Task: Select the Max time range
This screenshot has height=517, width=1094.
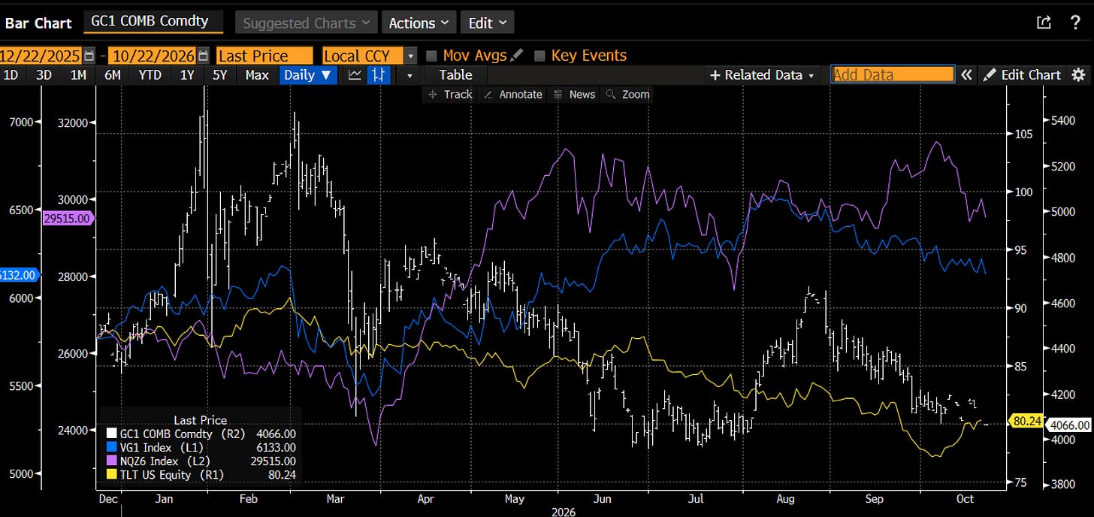Action: click(257, 74)
